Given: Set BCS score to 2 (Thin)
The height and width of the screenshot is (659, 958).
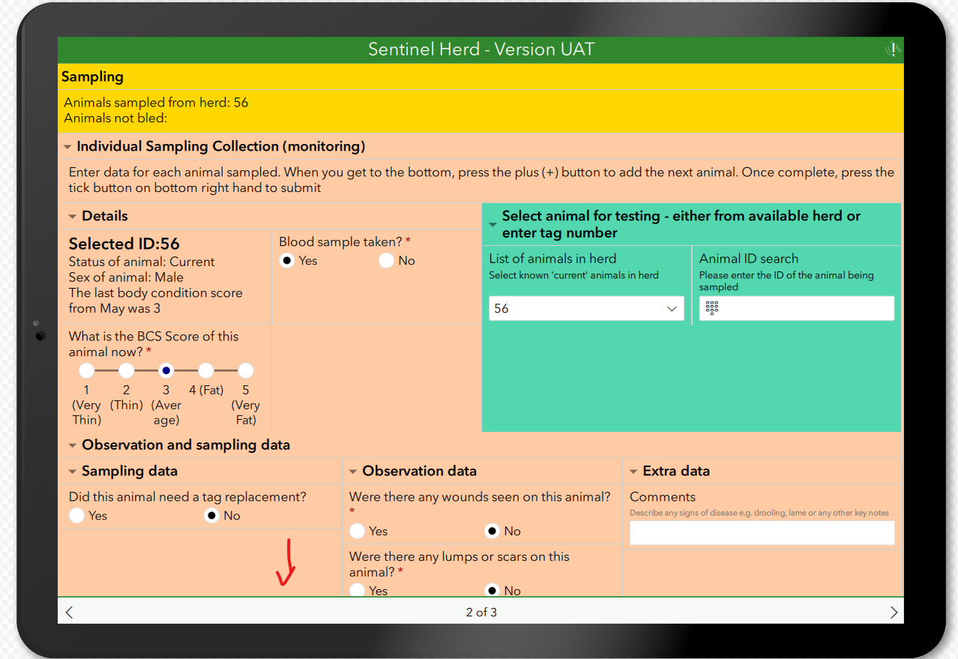Looking at the screenshot, I should [x=127, y=370].
